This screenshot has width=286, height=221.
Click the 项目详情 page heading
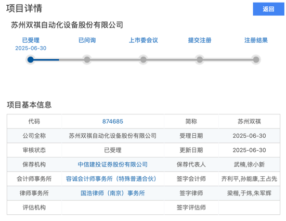pyautogui.click(x=24, y=8)
